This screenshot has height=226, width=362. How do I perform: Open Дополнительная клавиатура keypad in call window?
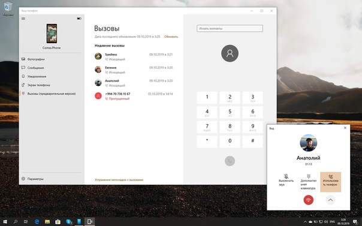(309, 182)
